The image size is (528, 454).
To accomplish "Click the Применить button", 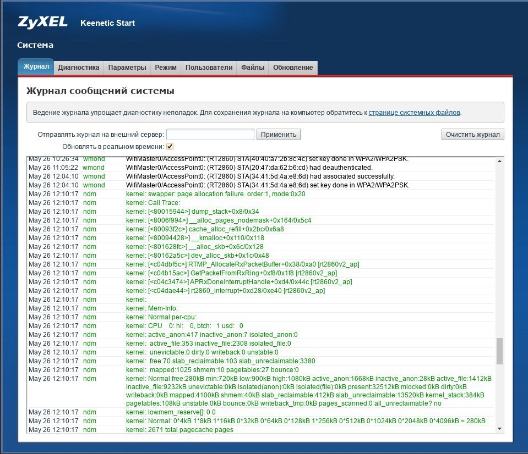I will (x=279, y=135).
